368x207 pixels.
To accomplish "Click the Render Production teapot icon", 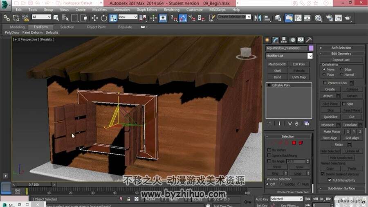I will click(348, 18).
